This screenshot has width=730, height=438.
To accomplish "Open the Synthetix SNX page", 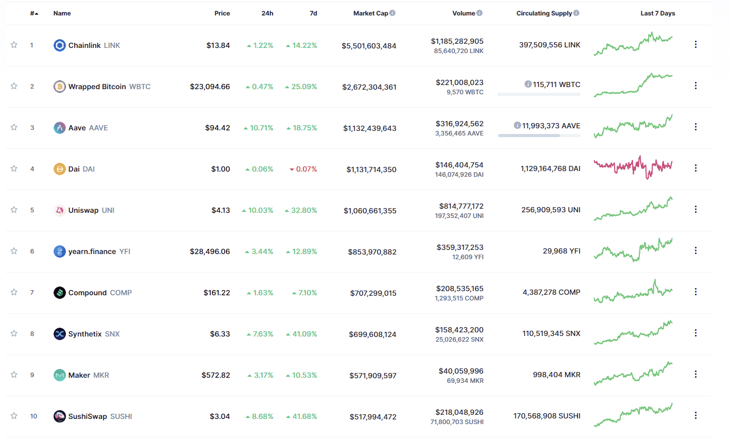I will (94, 334).
